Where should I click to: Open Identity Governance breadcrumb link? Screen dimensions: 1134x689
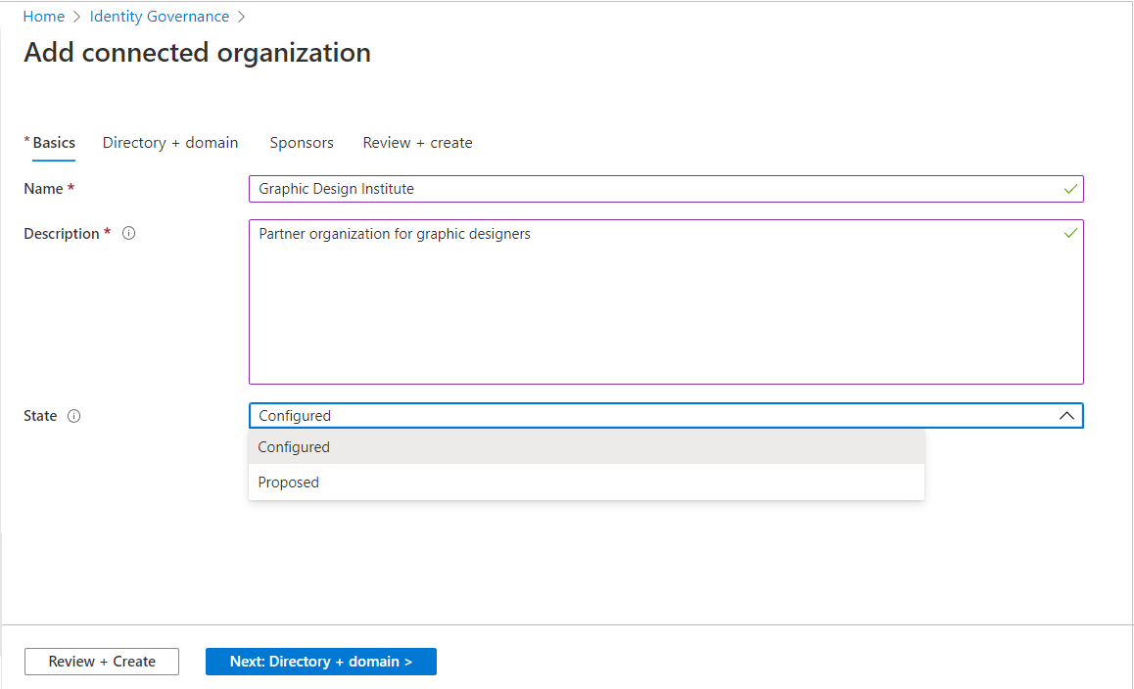click(160, 17)
